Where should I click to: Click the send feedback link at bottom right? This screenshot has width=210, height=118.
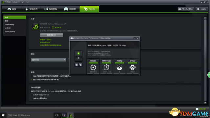(x=202, y=109)
